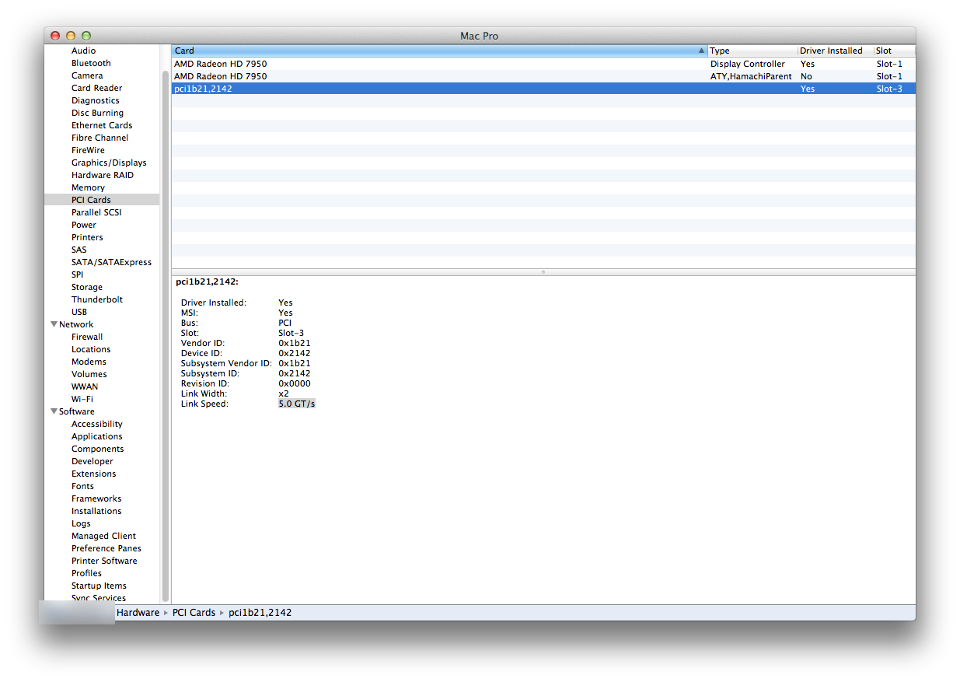Show Storage information

pyautogui.click(x=87, y=287)
